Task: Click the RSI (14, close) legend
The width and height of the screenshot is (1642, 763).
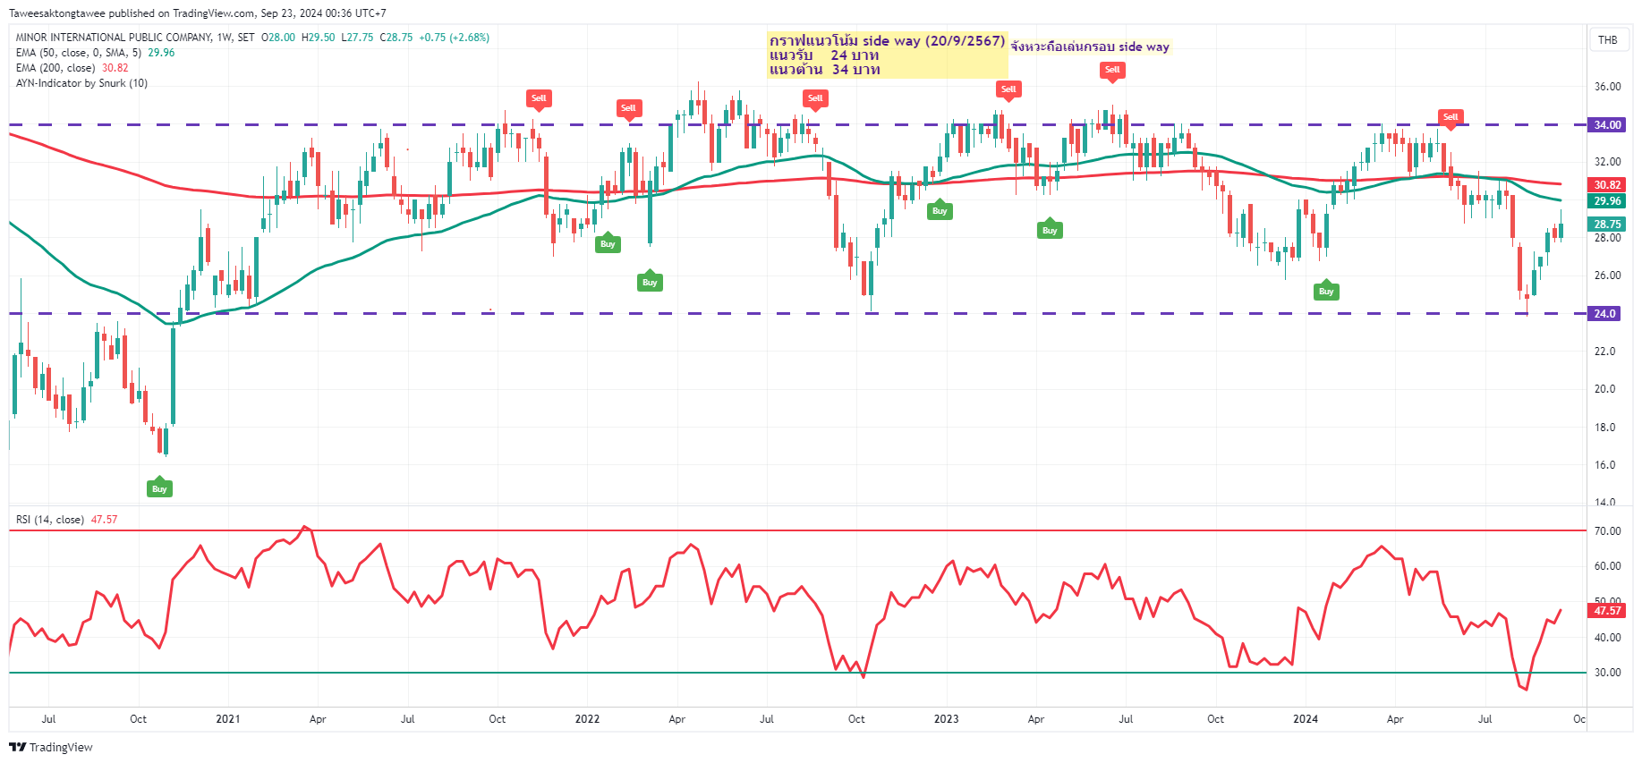Action: point(50,520)
